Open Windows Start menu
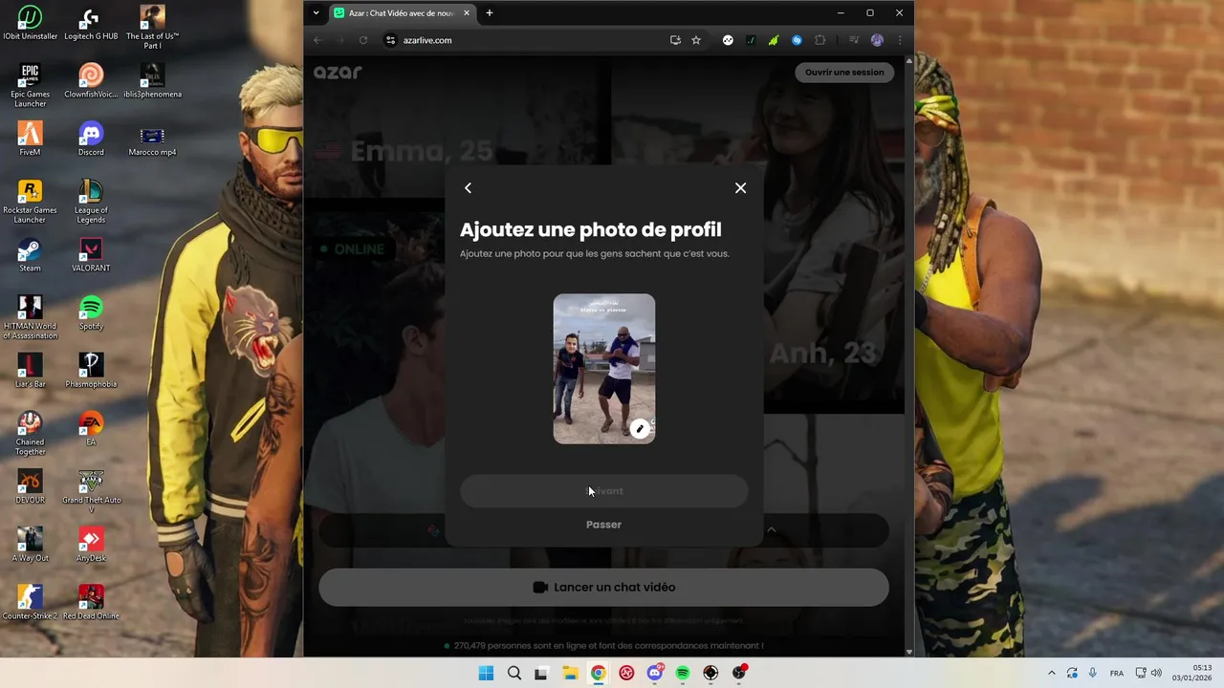Screen dimensions: 1224x688 point(486,673)
